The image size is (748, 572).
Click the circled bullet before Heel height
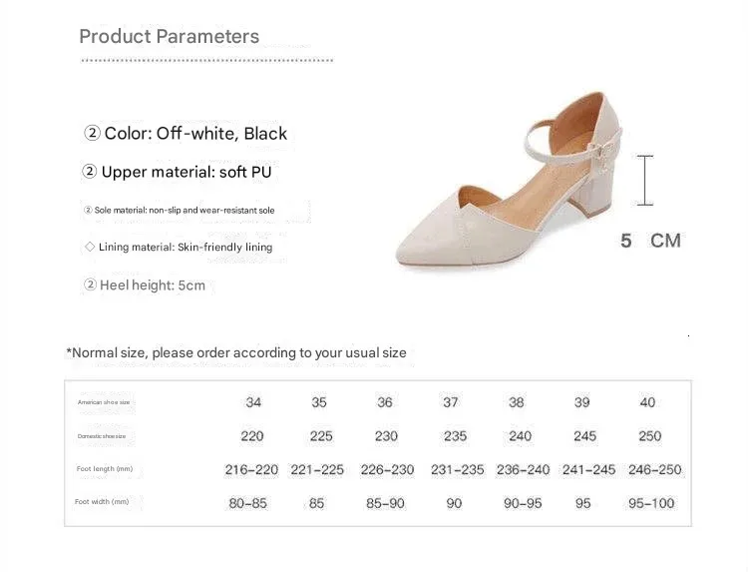pyautogui.click(x=91, y=286)
